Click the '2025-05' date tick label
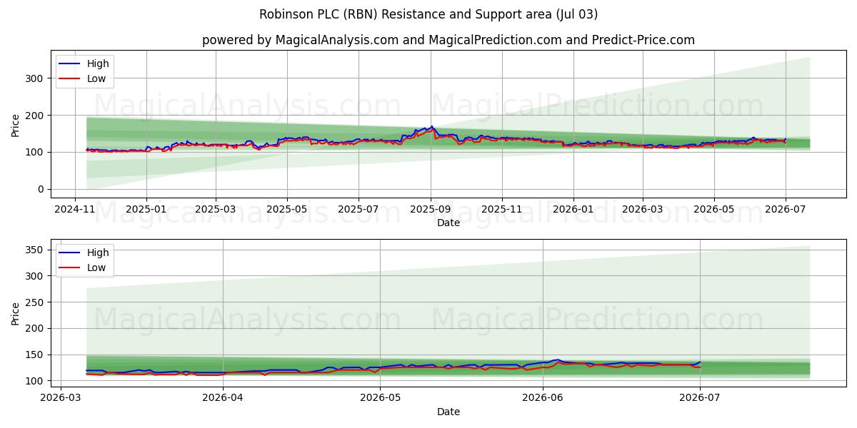This screenshot has height=428, width=857. (287, 210)
